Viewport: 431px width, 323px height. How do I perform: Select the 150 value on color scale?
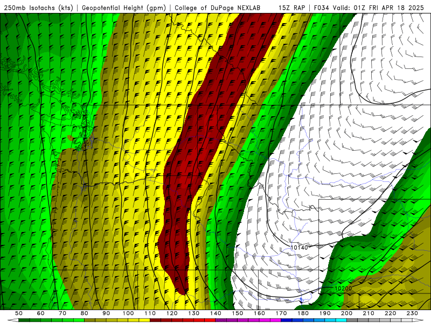(x=238, y=313)
